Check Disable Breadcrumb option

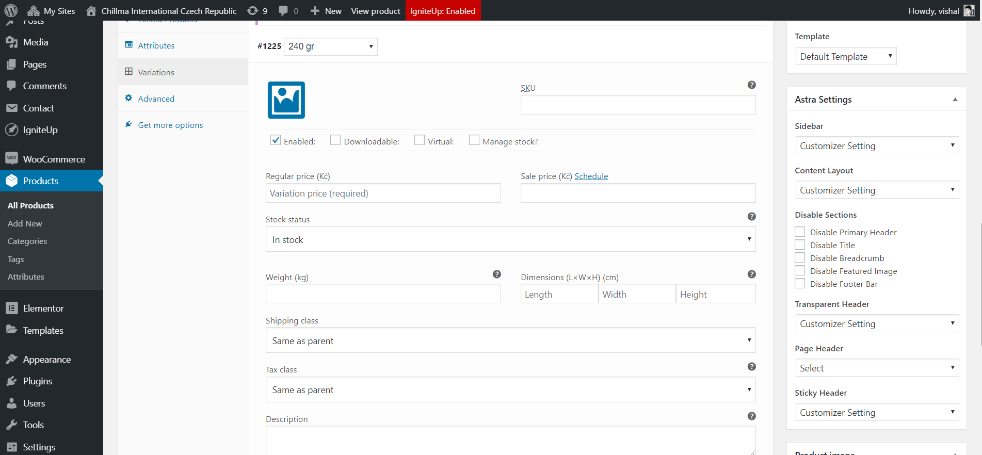point(800,257)
